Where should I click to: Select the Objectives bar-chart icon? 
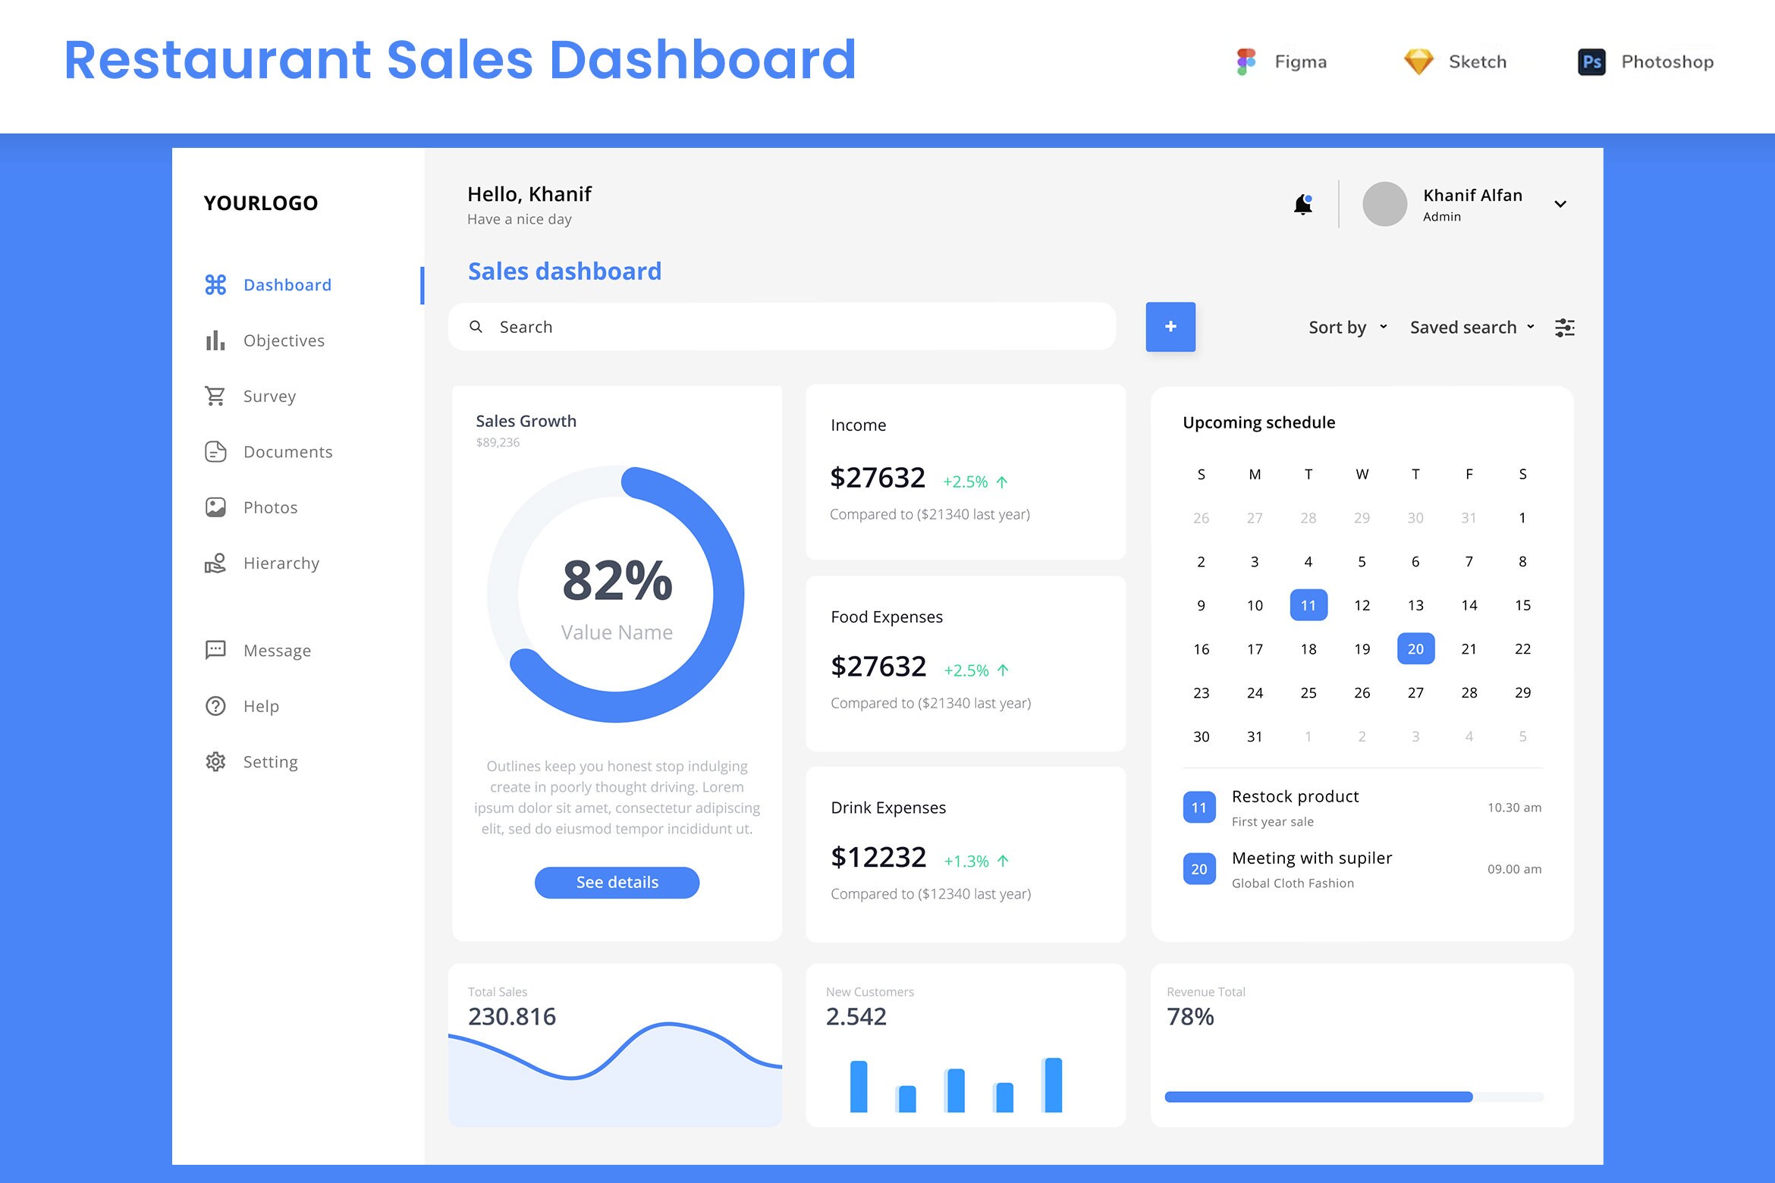click(216, 340)
